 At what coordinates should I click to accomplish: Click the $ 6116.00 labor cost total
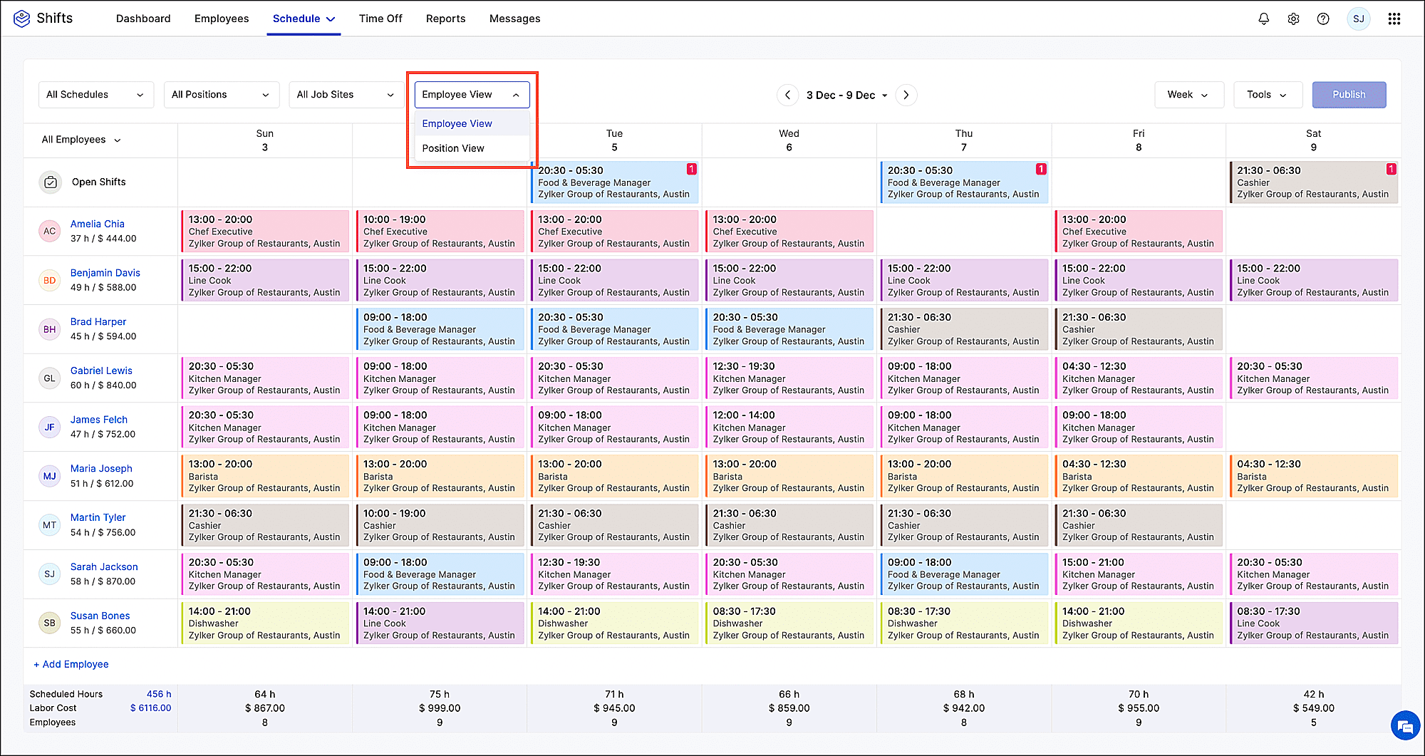(x=150, y=708)
